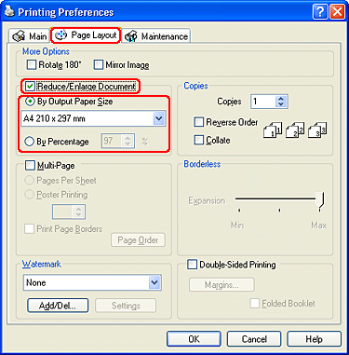
Task: Confirm settings with the OK button
Action: coord(194,339)
